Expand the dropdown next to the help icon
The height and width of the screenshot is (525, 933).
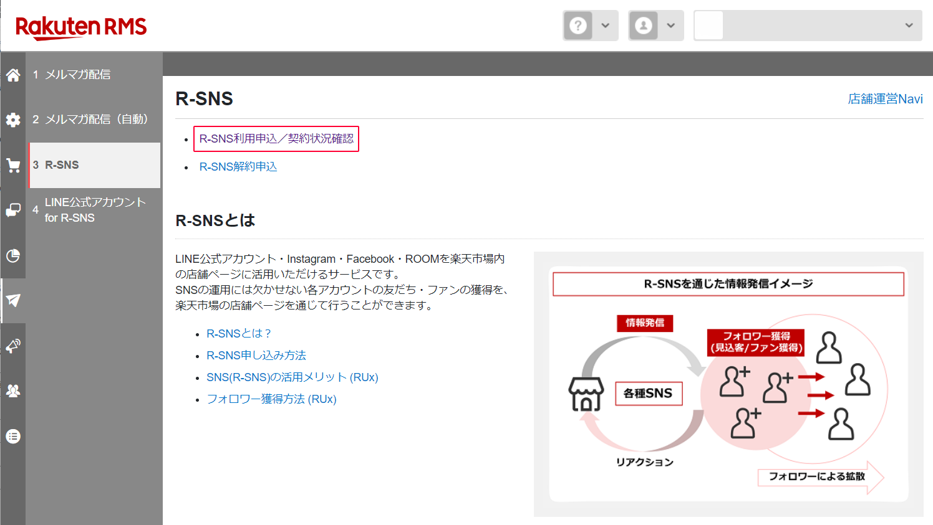point(604,25)
